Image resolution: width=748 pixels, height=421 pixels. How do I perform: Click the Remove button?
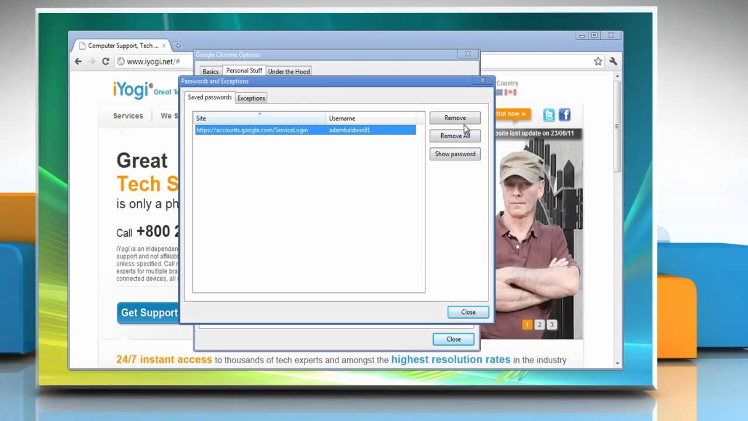point(455,118)
